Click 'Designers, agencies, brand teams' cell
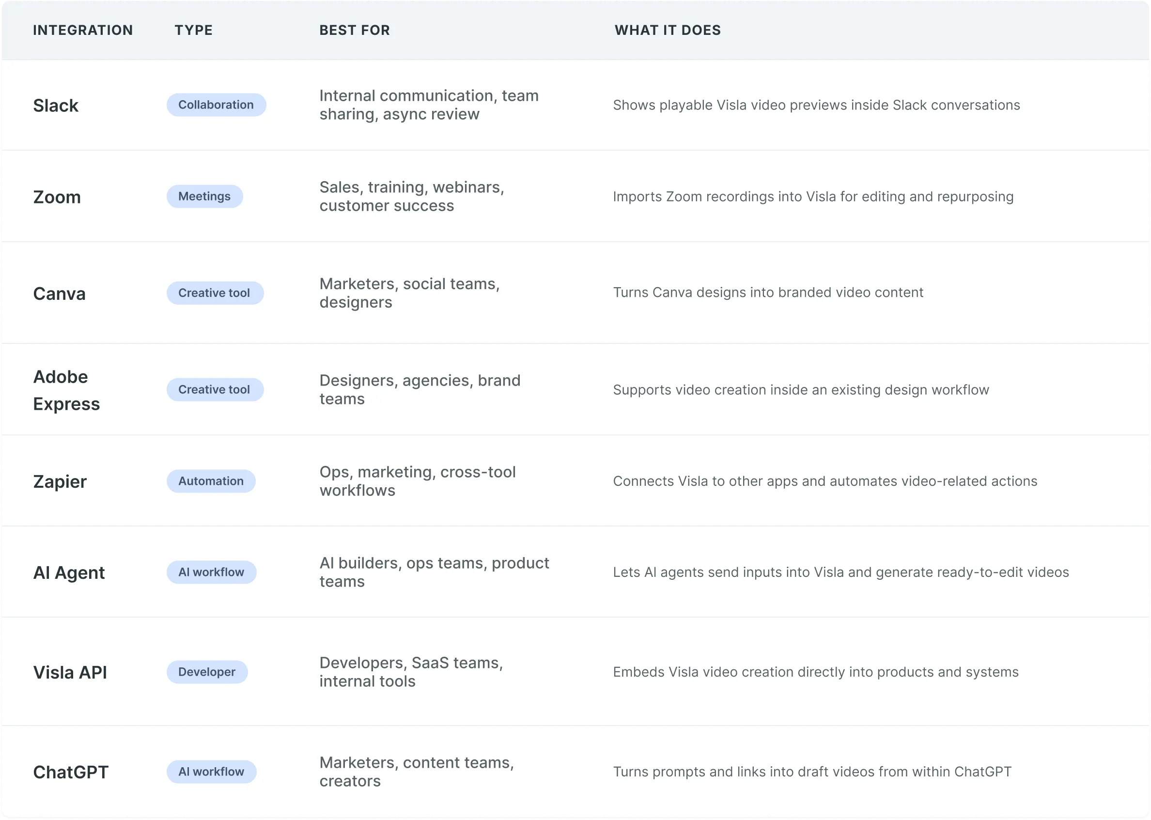The width and height of the screenshot is (1151, 820). click(x=420, y=390)
